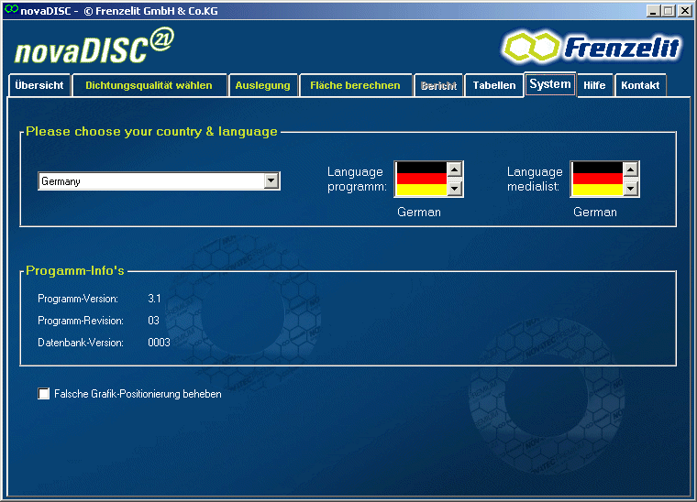The width and height of the screenshot is (697, 502).
Task: Click the novaDISC title bar app icon
Action: (10, 10)
